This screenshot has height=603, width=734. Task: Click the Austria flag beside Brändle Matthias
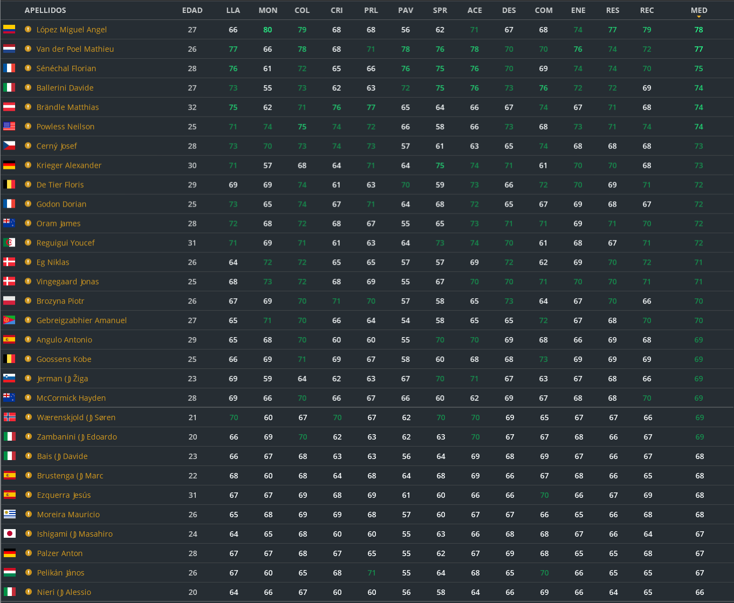click(9, 107)
